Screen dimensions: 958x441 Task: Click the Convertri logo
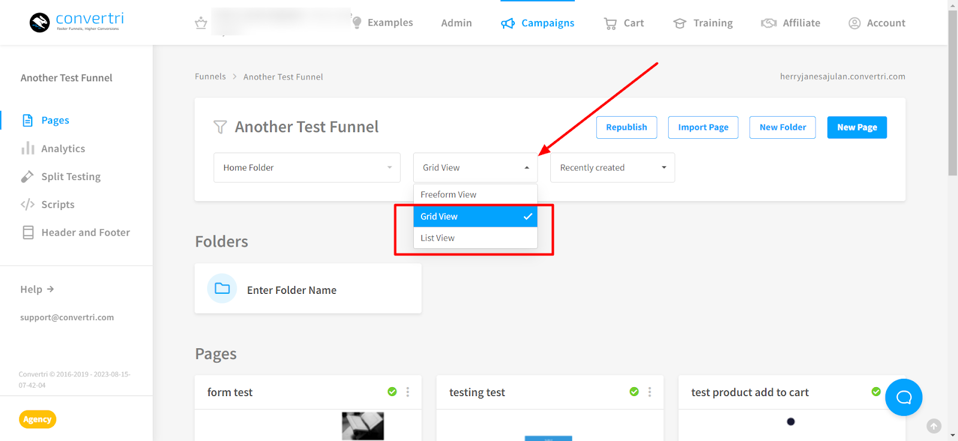point(77,22)
